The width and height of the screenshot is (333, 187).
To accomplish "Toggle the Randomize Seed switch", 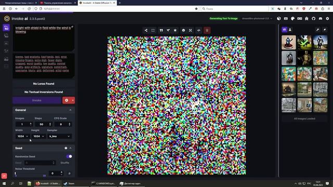I will 69,156.
